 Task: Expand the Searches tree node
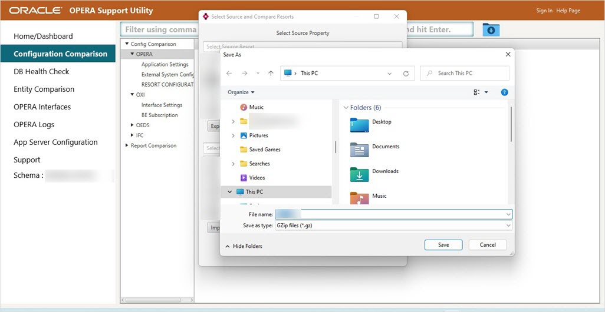click(x=233, y=164)
